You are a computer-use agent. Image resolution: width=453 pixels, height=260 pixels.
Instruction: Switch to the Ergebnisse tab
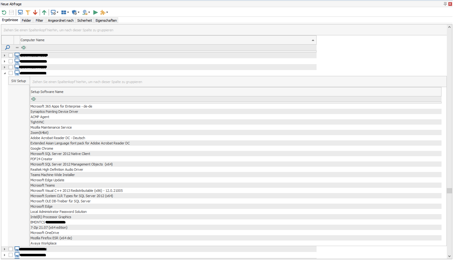click(x=10, y=20)
